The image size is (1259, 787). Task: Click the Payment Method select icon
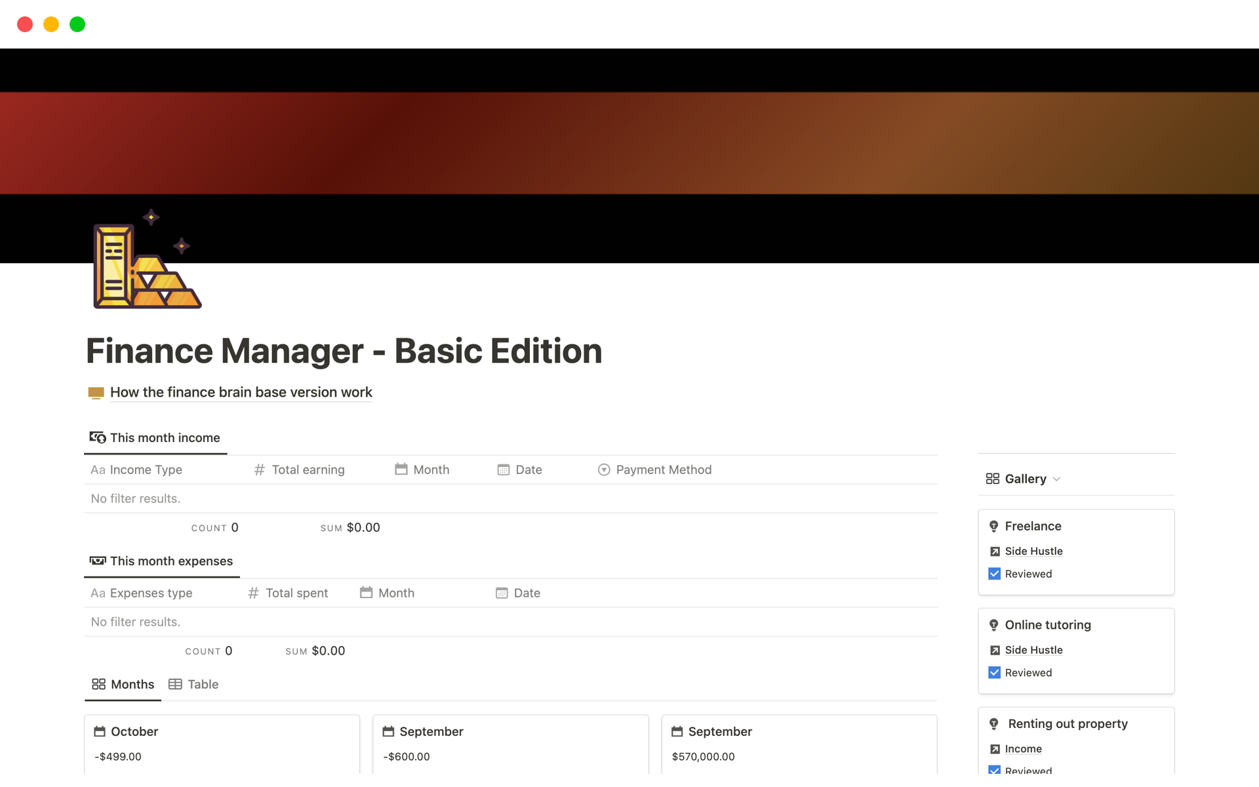[604, 470]
